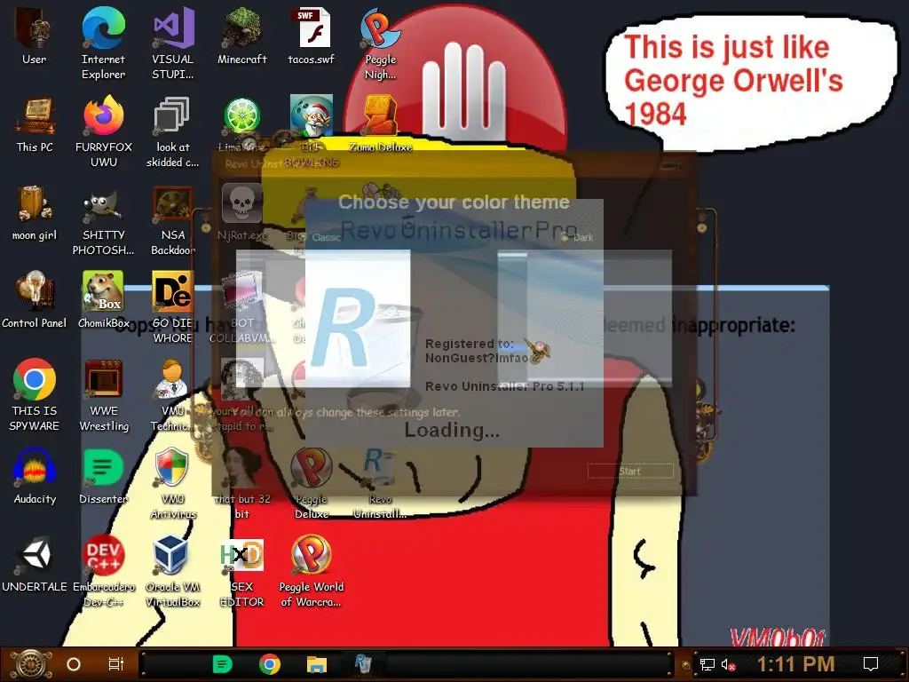The width and height of the screenshot is (909, 682).
Task: Open the VMO Technic... desktop icon
Action: point(173,395)
